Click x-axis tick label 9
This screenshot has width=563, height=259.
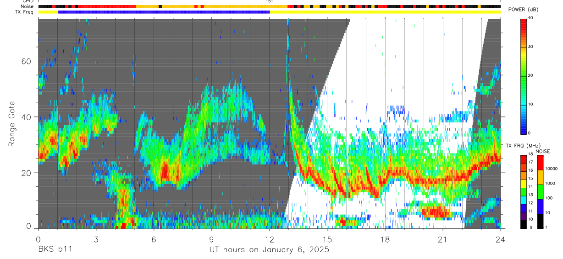tap(211, 239)
